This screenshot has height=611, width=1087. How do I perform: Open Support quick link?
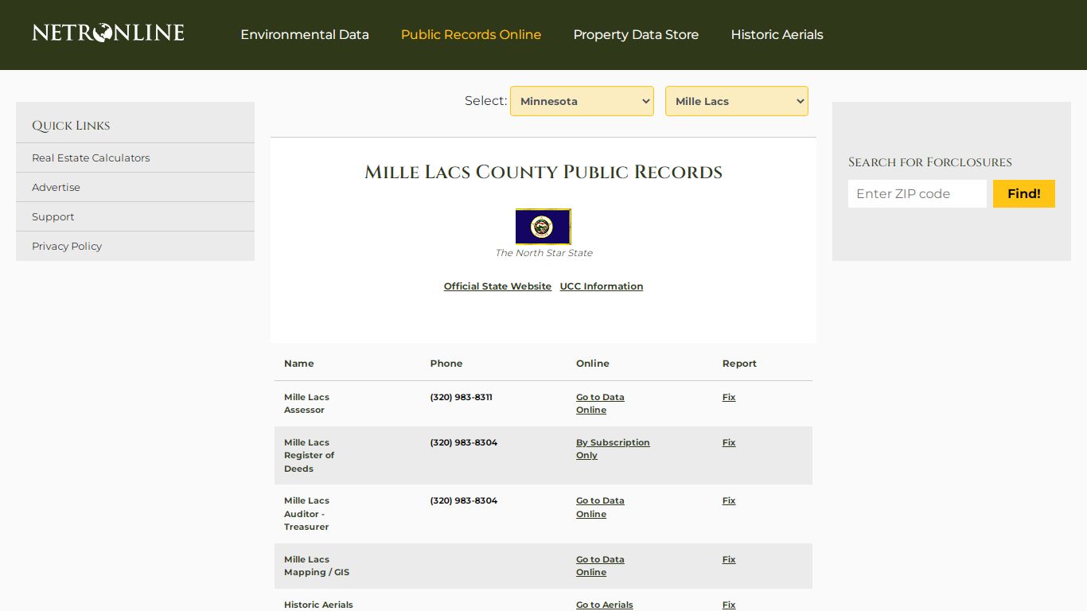(x=53, y=216)
